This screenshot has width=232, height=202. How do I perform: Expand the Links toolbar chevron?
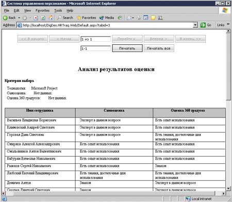click(x=228, y=24)
